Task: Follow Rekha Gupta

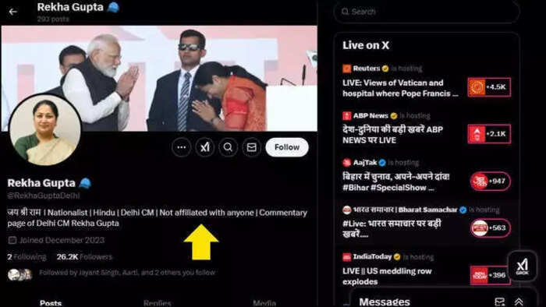Action: tap(287, 147)
